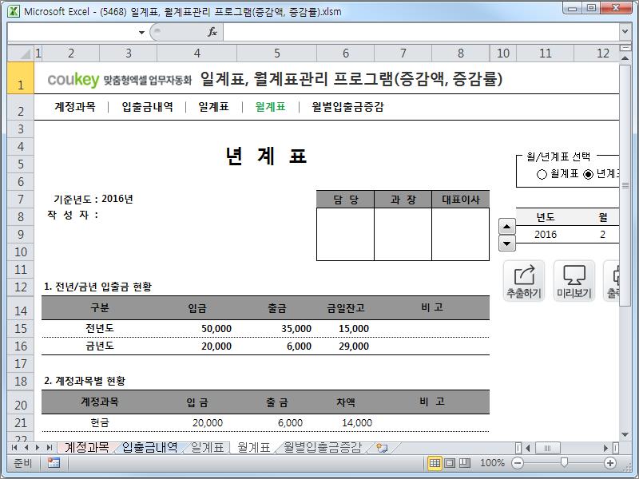The width and height of the screenshot is (639, 479).
Task: Click the zoom in plus button
Action: click(610, 463)
